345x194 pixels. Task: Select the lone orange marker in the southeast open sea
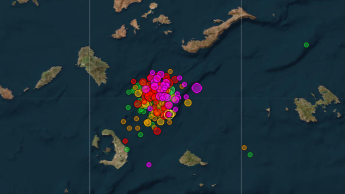coord(244,147)
